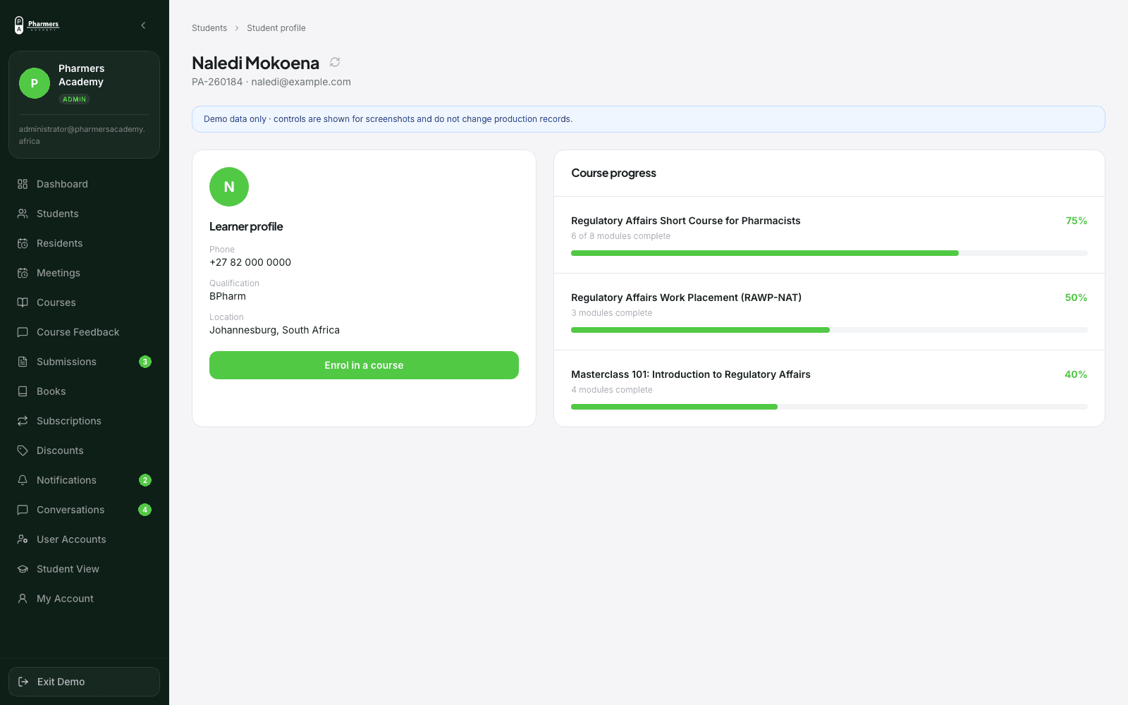Screen dimensions: 1128x705
Task: Refresh profile icon next to Naledi Mokoena
Action: (335, 62)
